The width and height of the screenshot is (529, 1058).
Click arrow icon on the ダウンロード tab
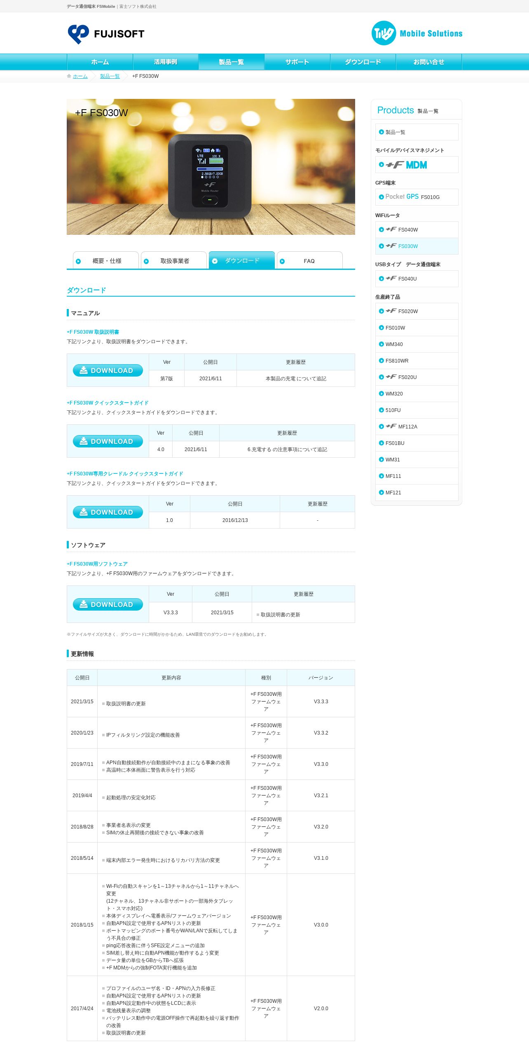coord(215,261)
